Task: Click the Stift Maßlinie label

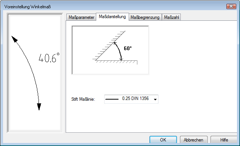Action: click(x=83, y=99)
